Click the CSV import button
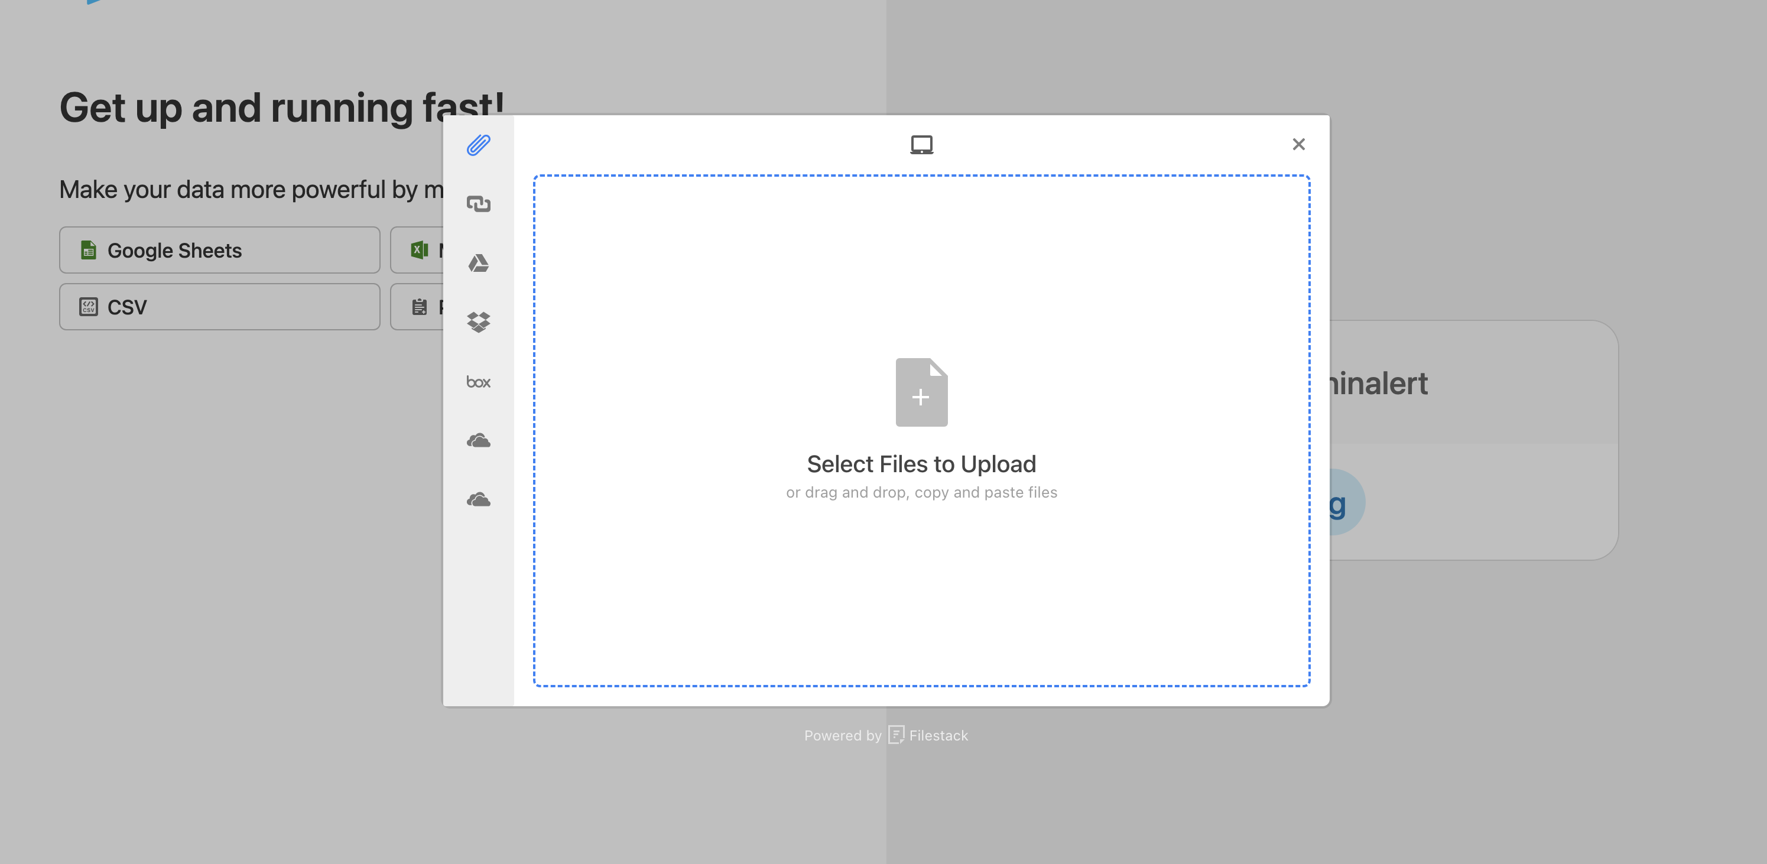This screenshot has width=1767, height=864. (219, 307)
